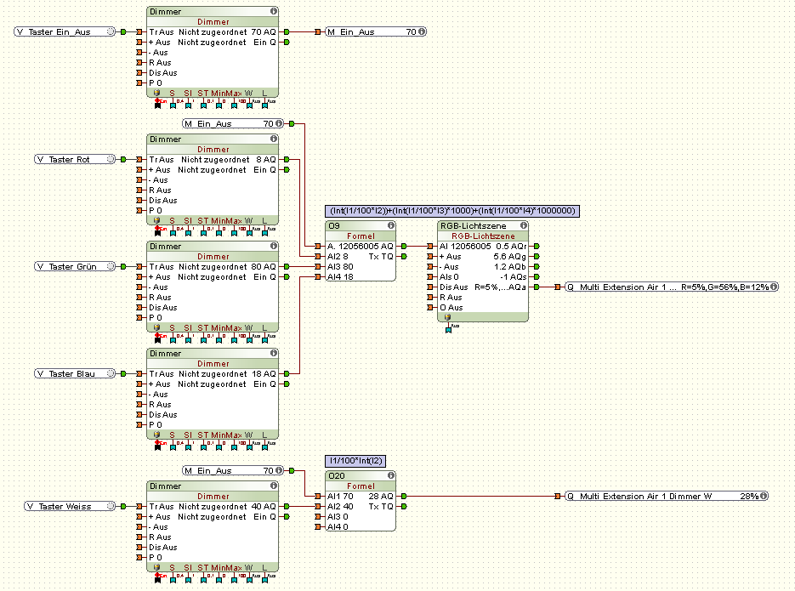The height and width of the screenshot is (591, 795).
Task: Click the sphere icon in RGB-Lichtszene footer
Action: click(x=450, y=316)
